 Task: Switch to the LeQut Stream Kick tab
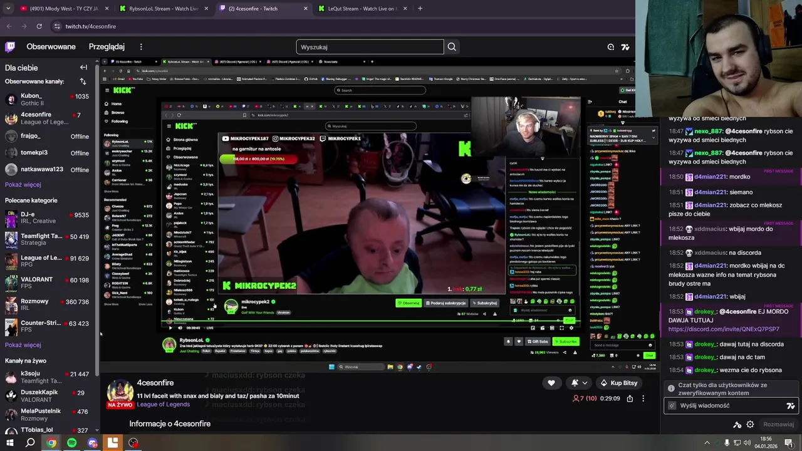point(362,9)
